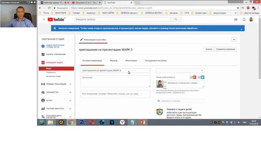Open the YouTube hamburger menu

coord(44,19)
